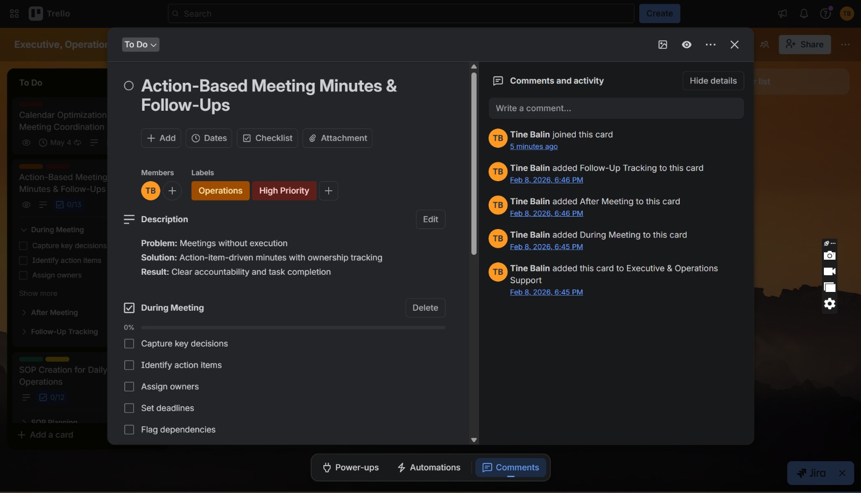Click the video record icon
Image resolution: width=861 pixels, height=493 pixels.
(x=830, y=271)
